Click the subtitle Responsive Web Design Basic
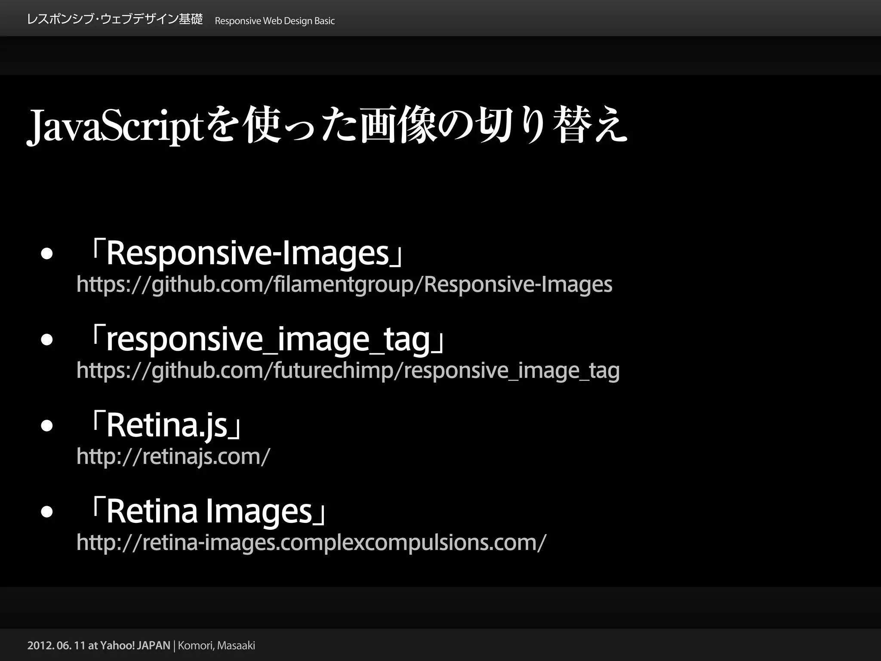The height and width of the screenshot is (661, 881). pyautogui.click(x=274, y=21)
